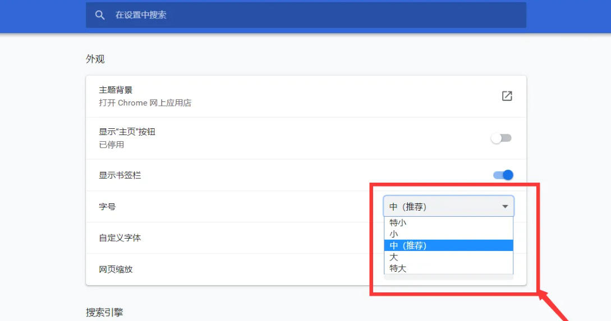Screen dimensions: 611x321
Task: Open the 自定义字体 settings row
Action: tap(120, 238)
